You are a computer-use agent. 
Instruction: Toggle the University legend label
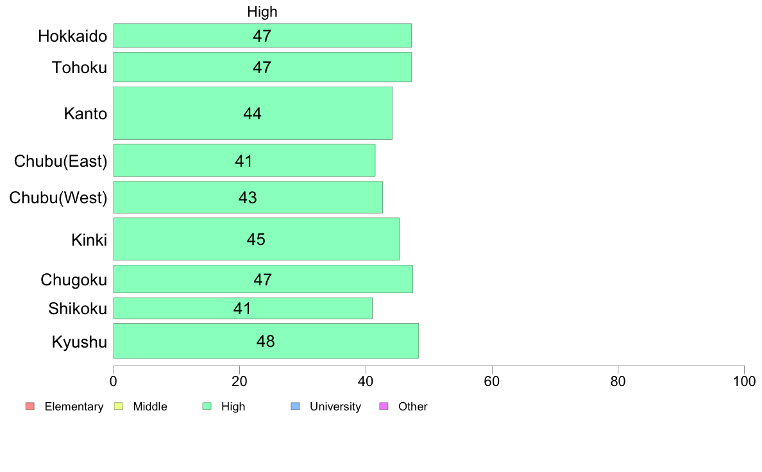click(335, 407)
